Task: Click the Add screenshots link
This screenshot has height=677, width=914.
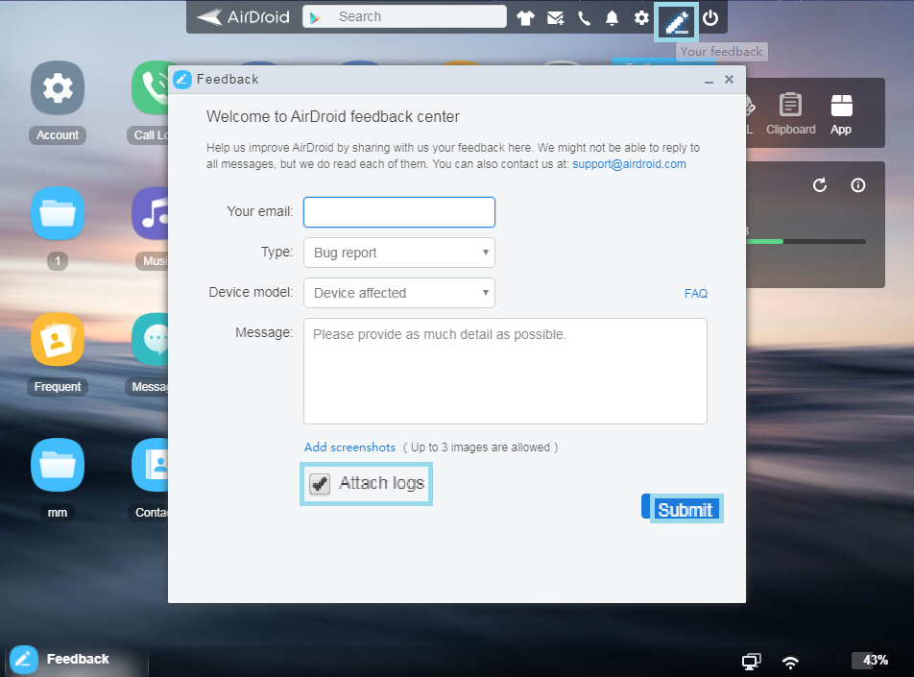Action: point(349,447)
